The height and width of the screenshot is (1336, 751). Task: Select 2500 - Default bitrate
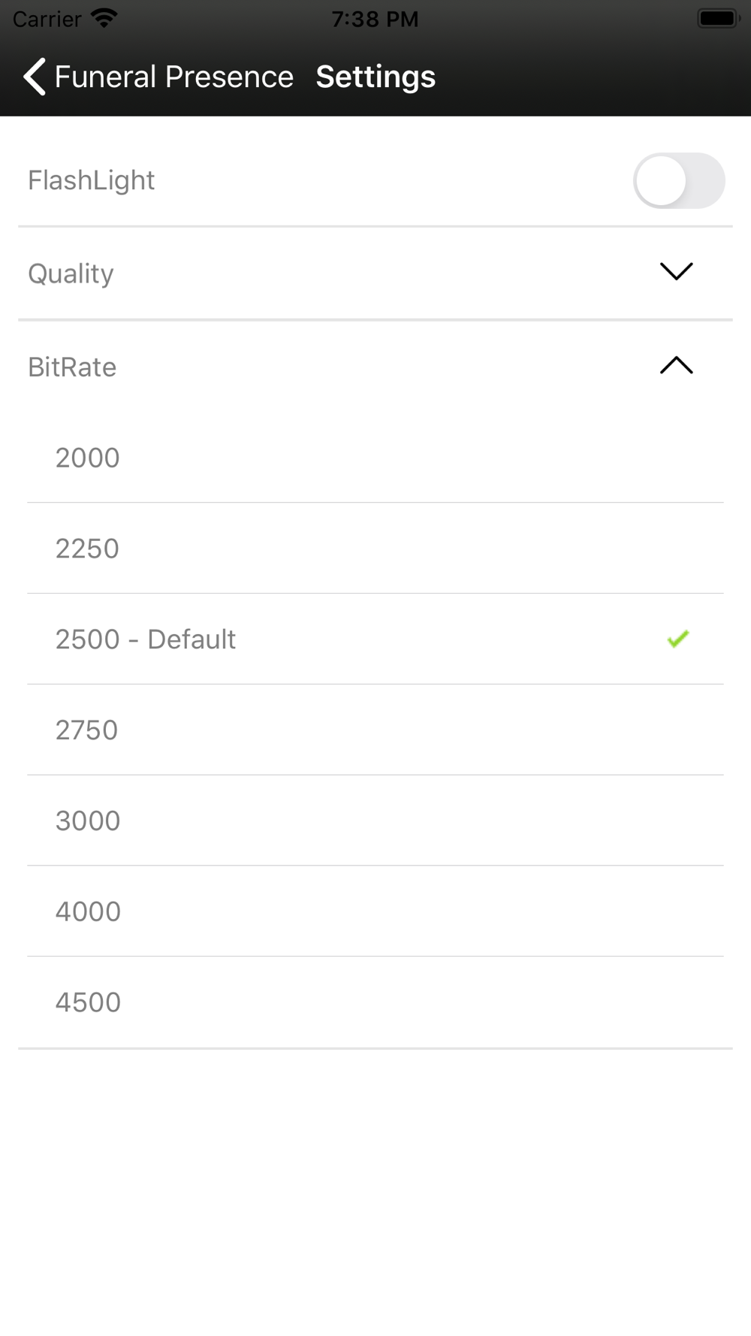click(375, 639)
